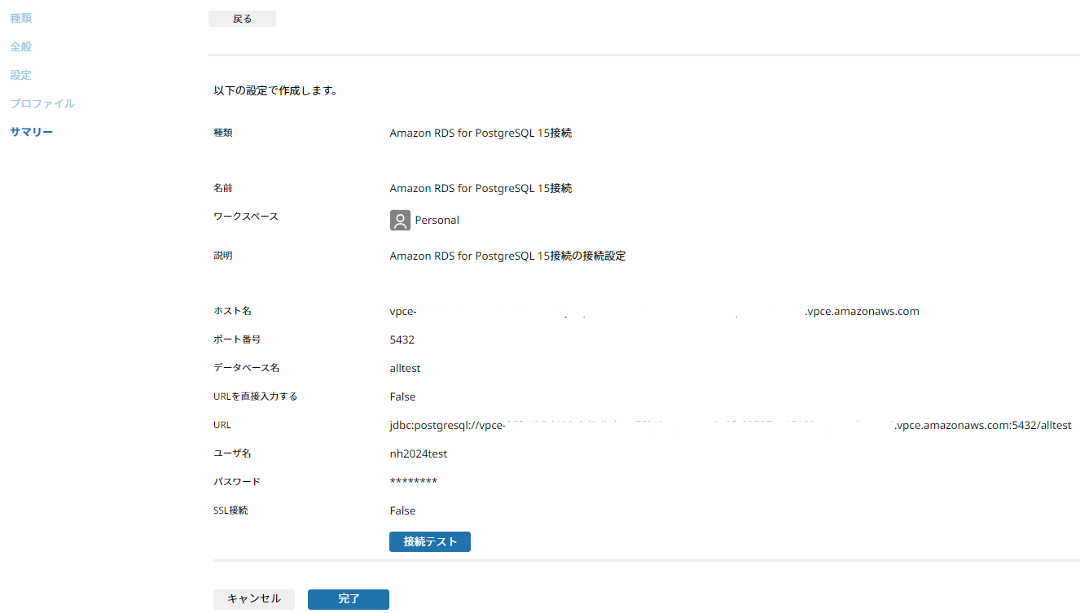Image resolution: width=1080 pixels, height=613 pixels.
Task: Click the ポート番号 label
Action: tap(237, 339)
